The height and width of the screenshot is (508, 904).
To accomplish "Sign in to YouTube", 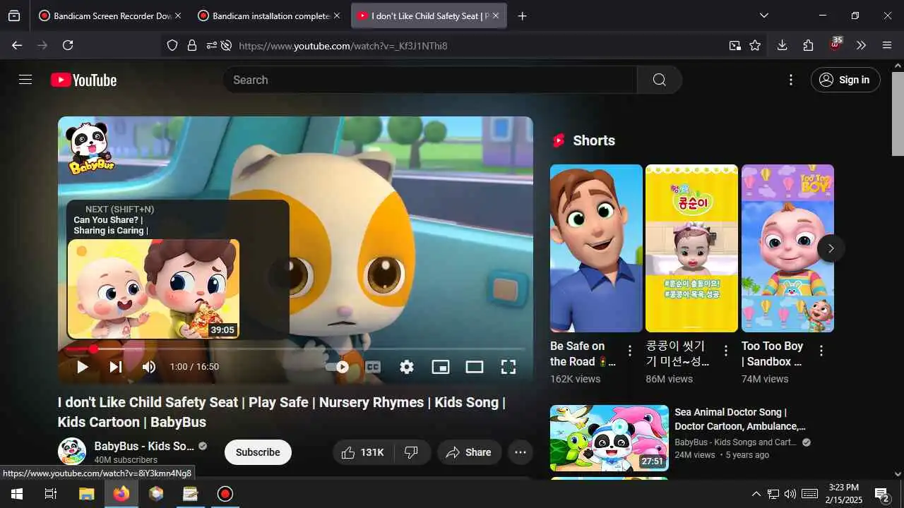I will (845, 80).
